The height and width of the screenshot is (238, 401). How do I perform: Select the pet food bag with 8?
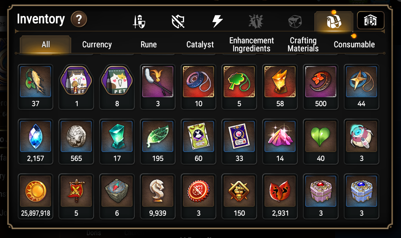[x=117, y=87]
